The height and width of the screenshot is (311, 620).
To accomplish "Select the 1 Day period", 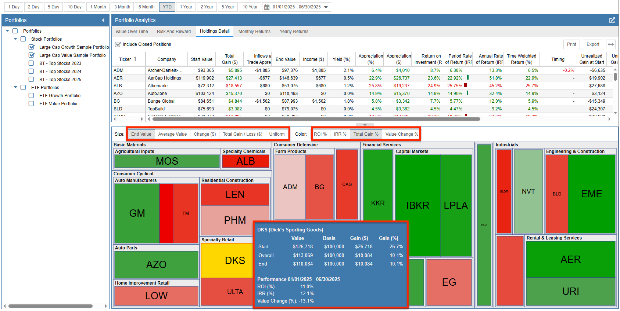I will click(14, 7).
